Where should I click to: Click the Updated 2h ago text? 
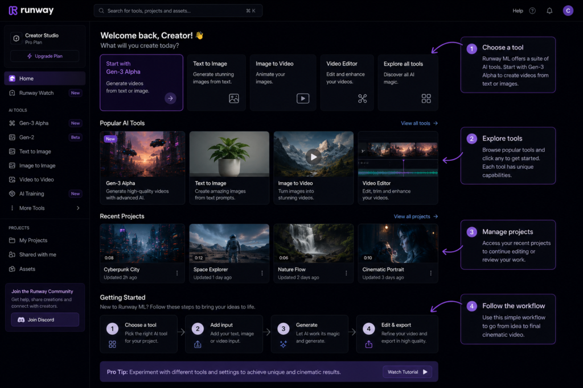(x=120, y=277)
